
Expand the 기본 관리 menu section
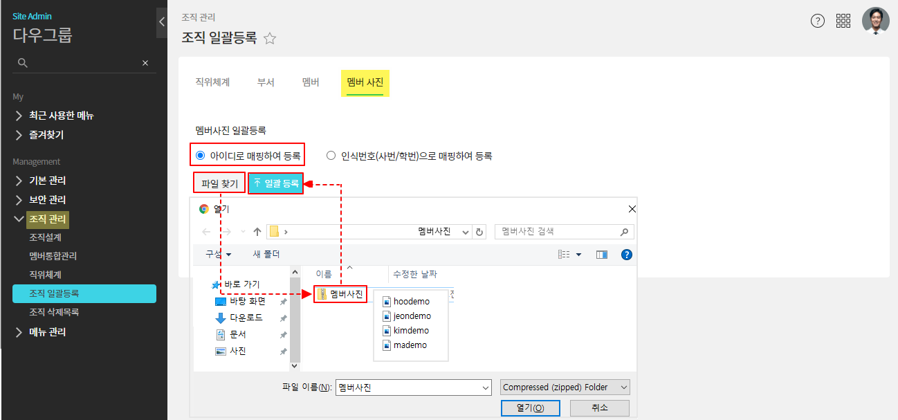pos(47,181)
